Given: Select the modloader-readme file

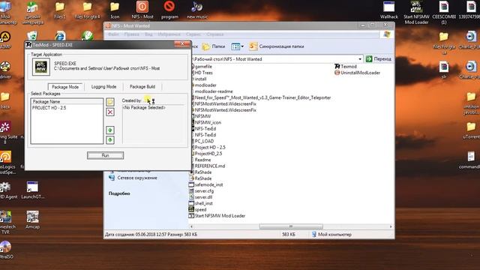Looking at the screenshot, I should 211,91.
